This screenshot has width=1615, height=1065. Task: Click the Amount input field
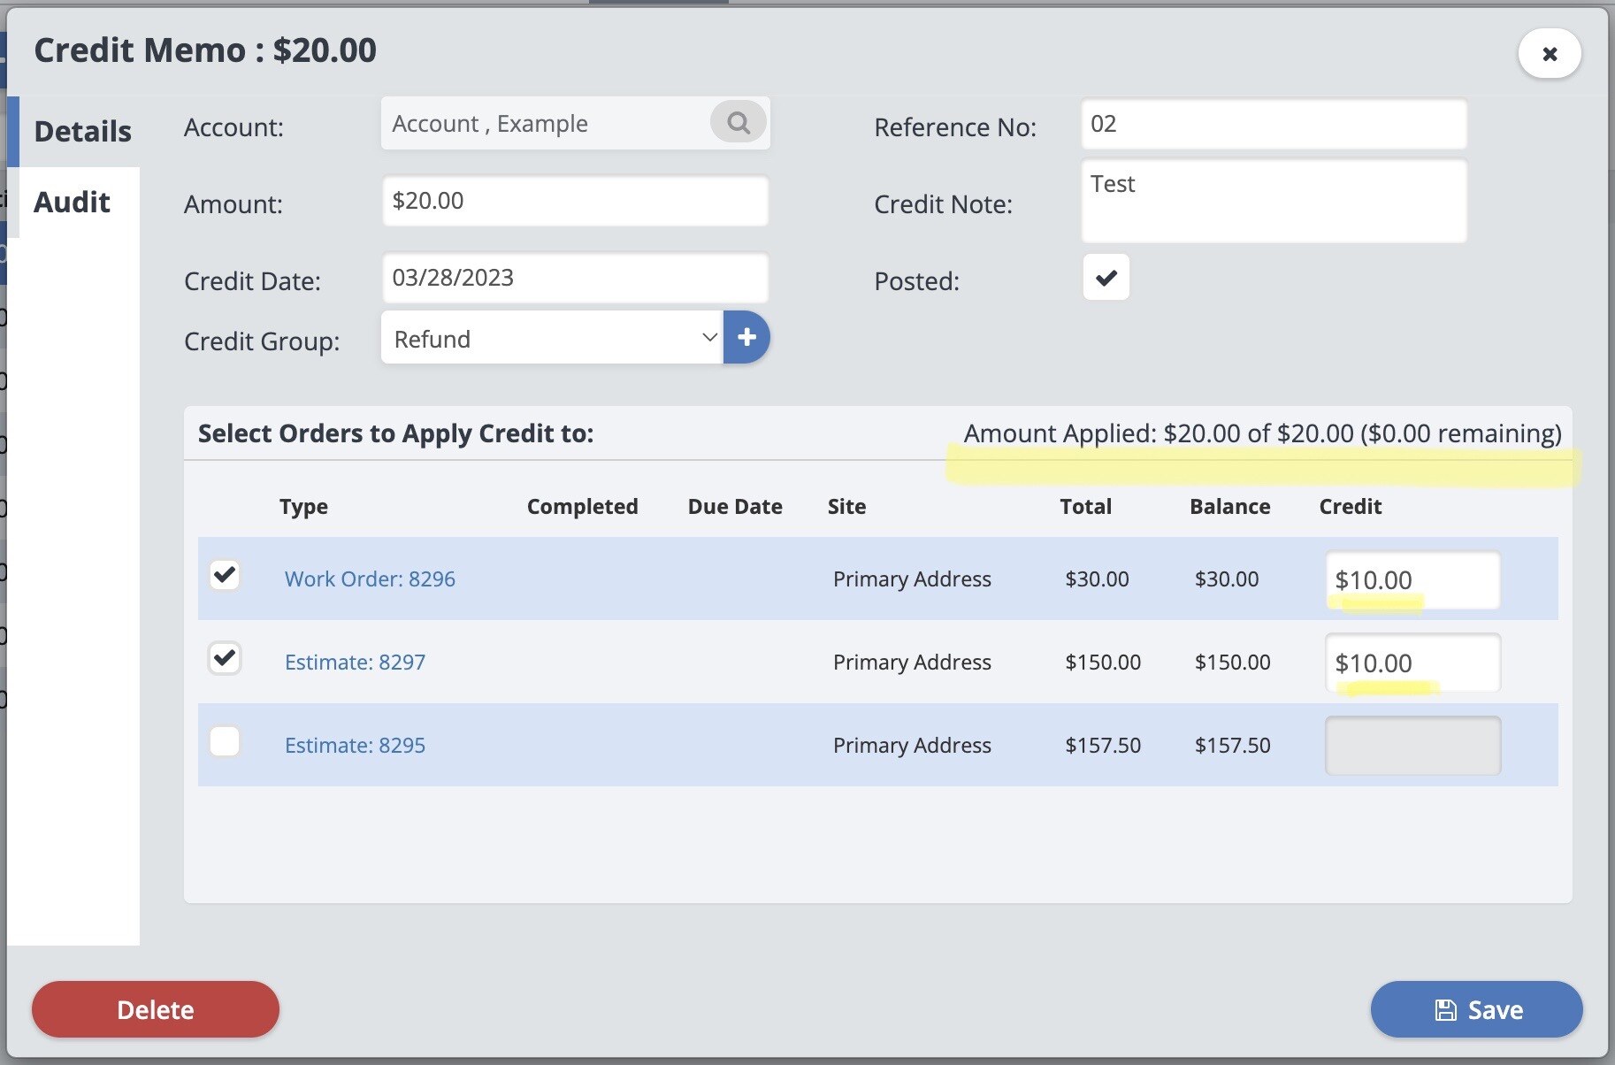(x=575, y=201)
